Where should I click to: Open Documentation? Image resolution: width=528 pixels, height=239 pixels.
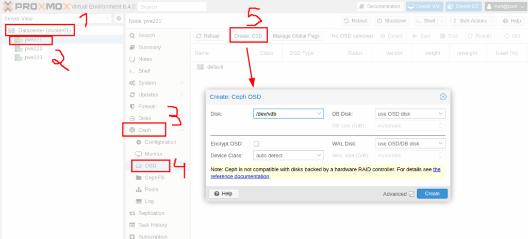pyautogui.click(x=380, y=6)
